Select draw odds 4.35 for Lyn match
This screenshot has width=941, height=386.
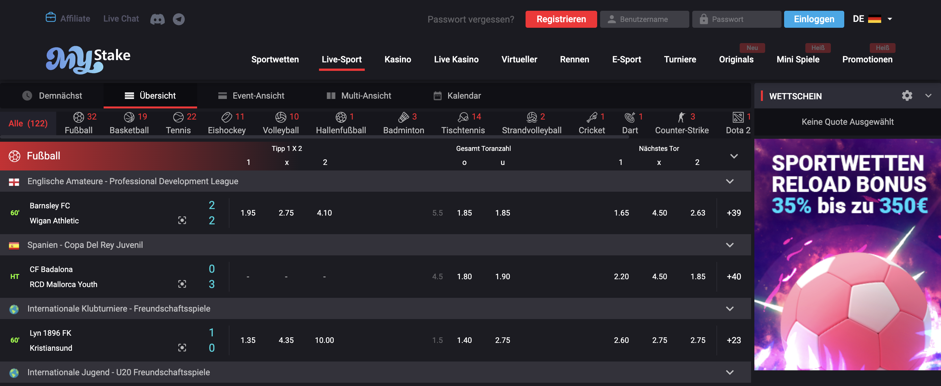coord(286,340)
